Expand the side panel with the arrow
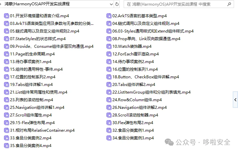 [x=235, y=100]
